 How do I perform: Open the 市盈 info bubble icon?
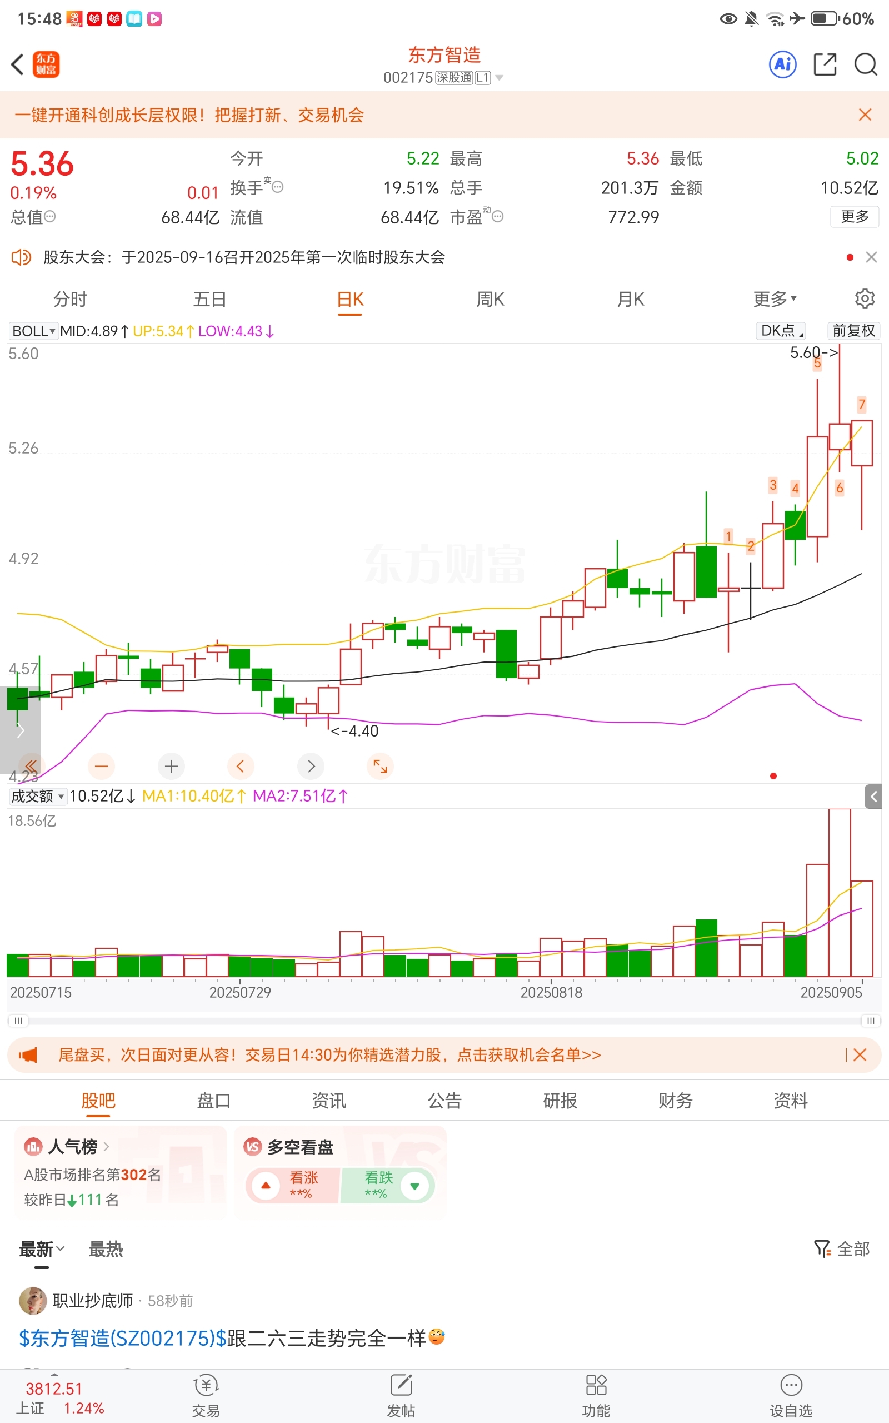click(x=497, y=216)
